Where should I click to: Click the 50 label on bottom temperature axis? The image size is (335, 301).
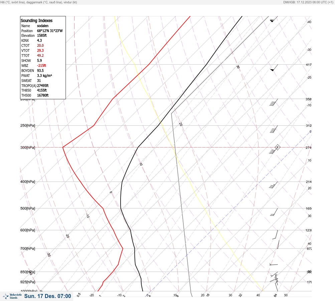coord(286,295)
